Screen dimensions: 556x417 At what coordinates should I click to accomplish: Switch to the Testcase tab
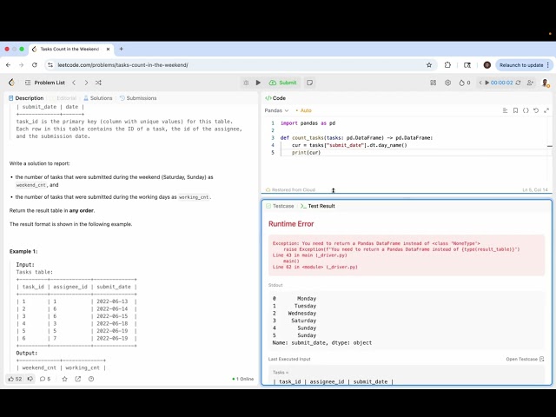[282, 206]
